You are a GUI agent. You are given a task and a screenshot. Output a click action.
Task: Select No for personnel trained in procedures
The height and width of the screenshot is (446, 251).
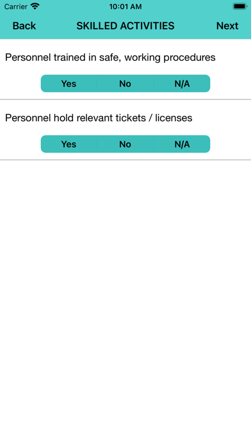click(x=125, y=83)
